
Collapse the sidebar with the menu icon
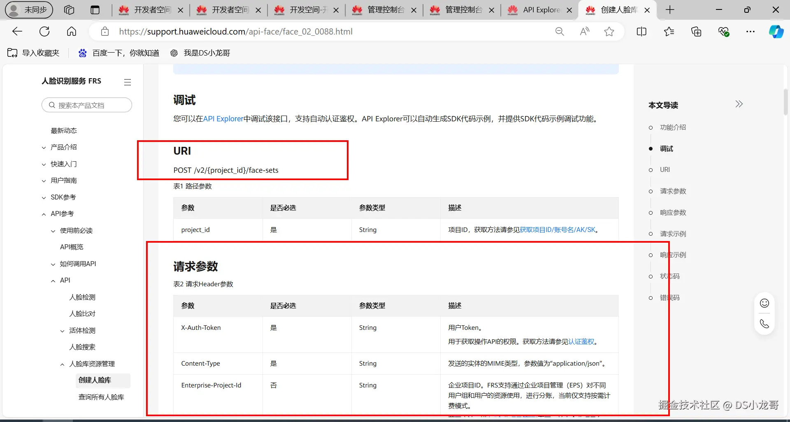click(128, 82)
